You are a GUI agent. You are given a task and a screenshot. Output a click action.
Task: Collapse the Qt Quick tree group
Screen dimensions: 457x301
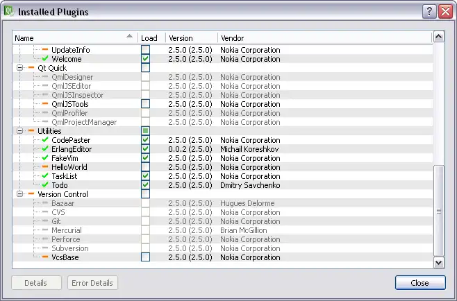pyautogui.click(x=19, y=67)
